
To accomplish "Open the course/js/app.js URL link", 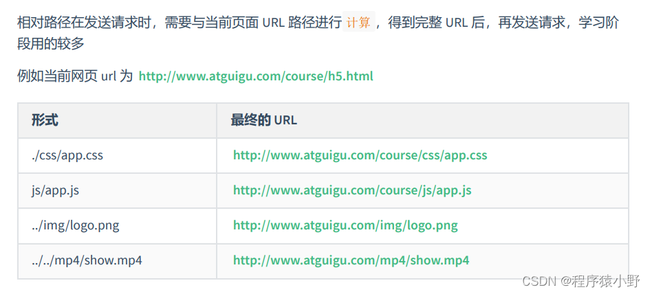I will [352, 190].
